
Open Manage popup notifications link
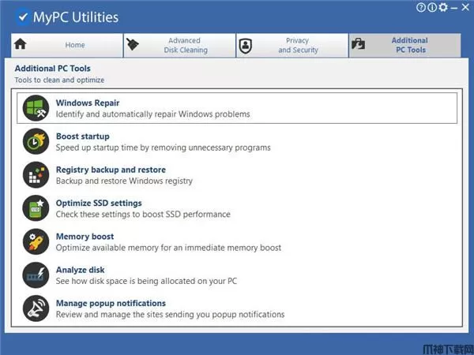tap(111, 303)
